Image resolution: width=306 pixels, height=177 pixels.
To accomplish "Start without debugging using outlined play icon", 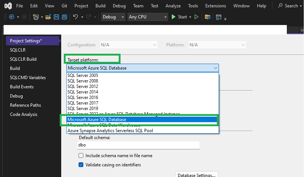I will tap(197, 17).
